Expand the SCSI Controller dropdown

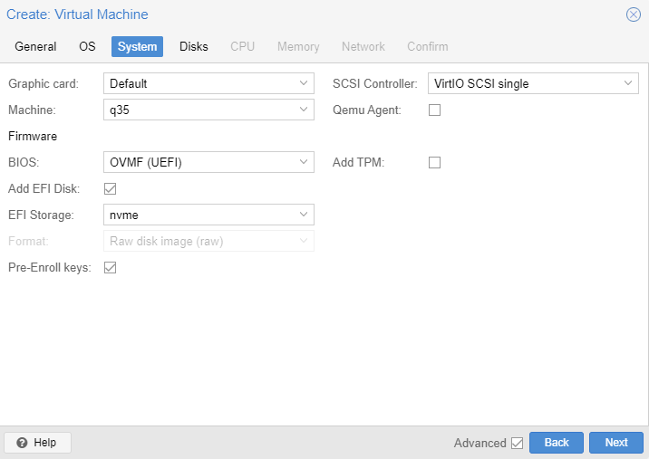[628, 83]
